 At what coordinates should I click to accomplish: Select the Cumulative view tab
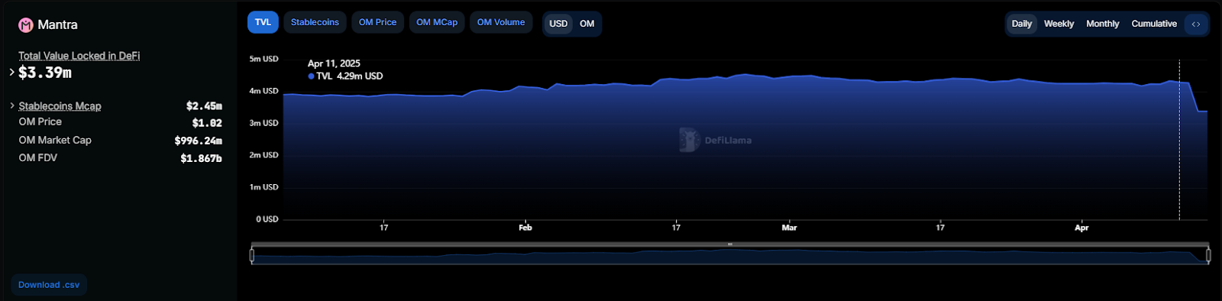(x=1154, y=24)
